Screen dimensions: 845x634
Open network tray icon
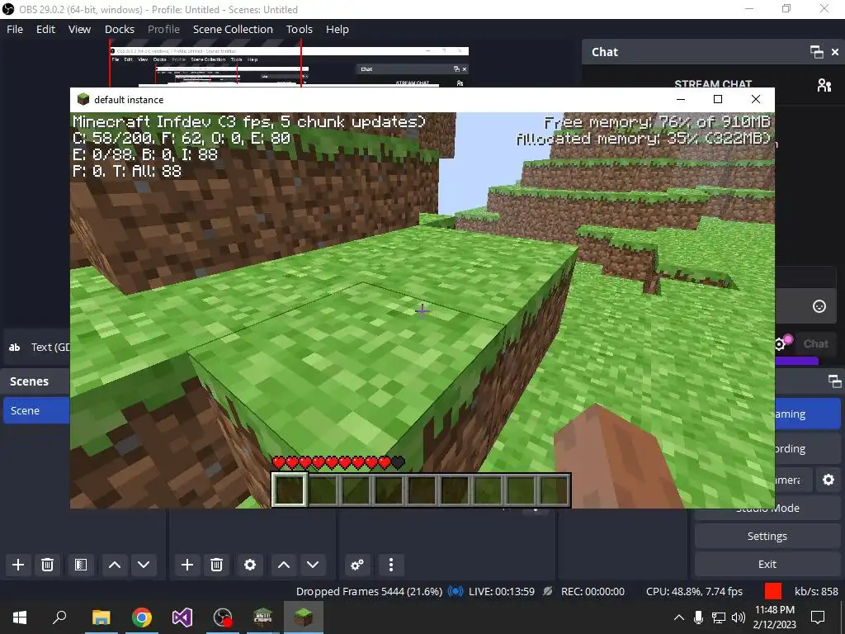(719, 617)
